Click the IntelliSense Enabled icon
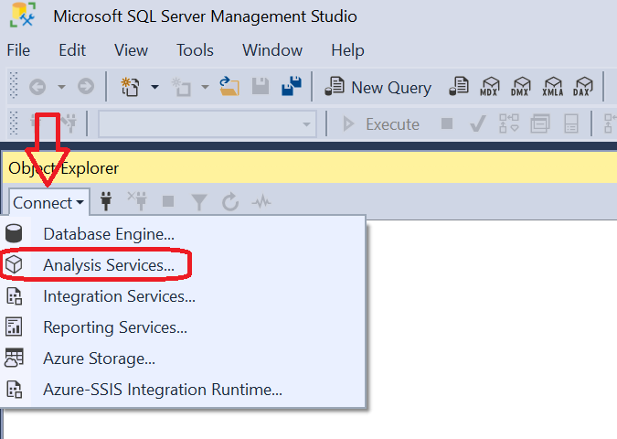The height and width of the screenshot is (439, 617). click(571, 123)
